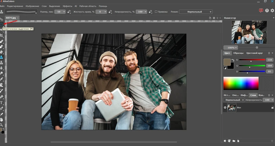Select the Text tool
Image resolution: width=275 pixels, height=146 pixels.
[x=1, y=103]
